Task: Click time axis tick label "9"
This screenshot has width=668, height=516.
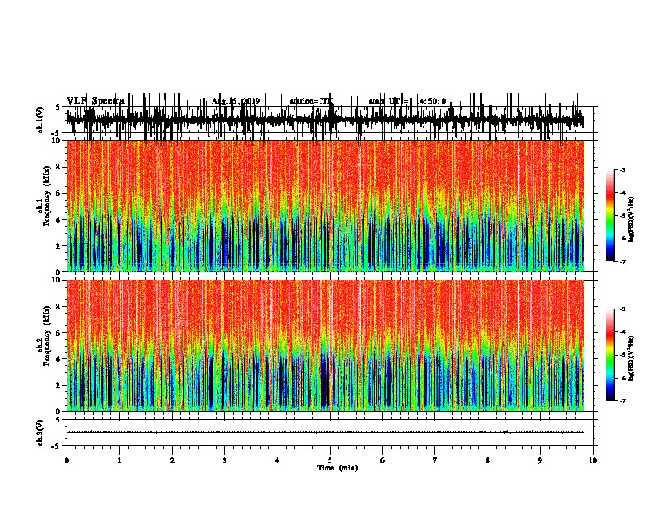Action: (x=540, y=460)
